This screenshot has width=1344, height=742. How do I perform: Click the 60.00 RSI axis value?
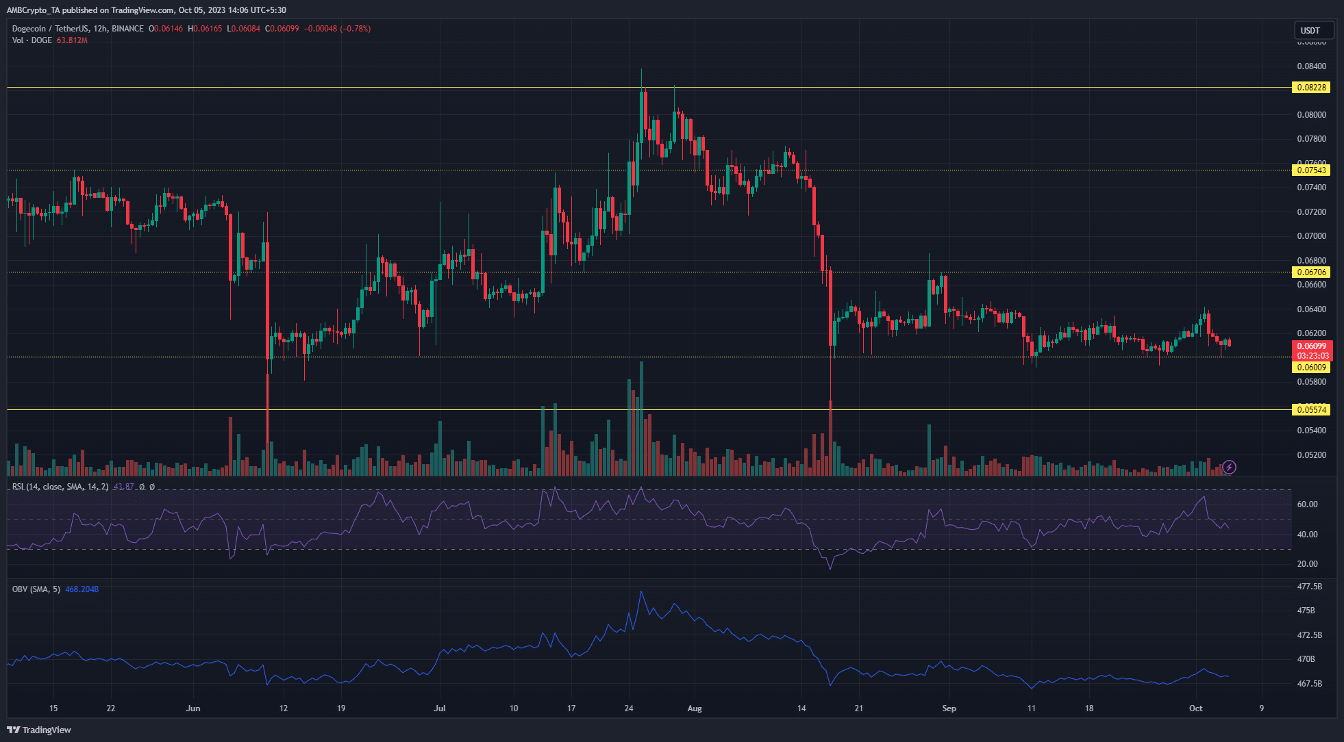1307,504
